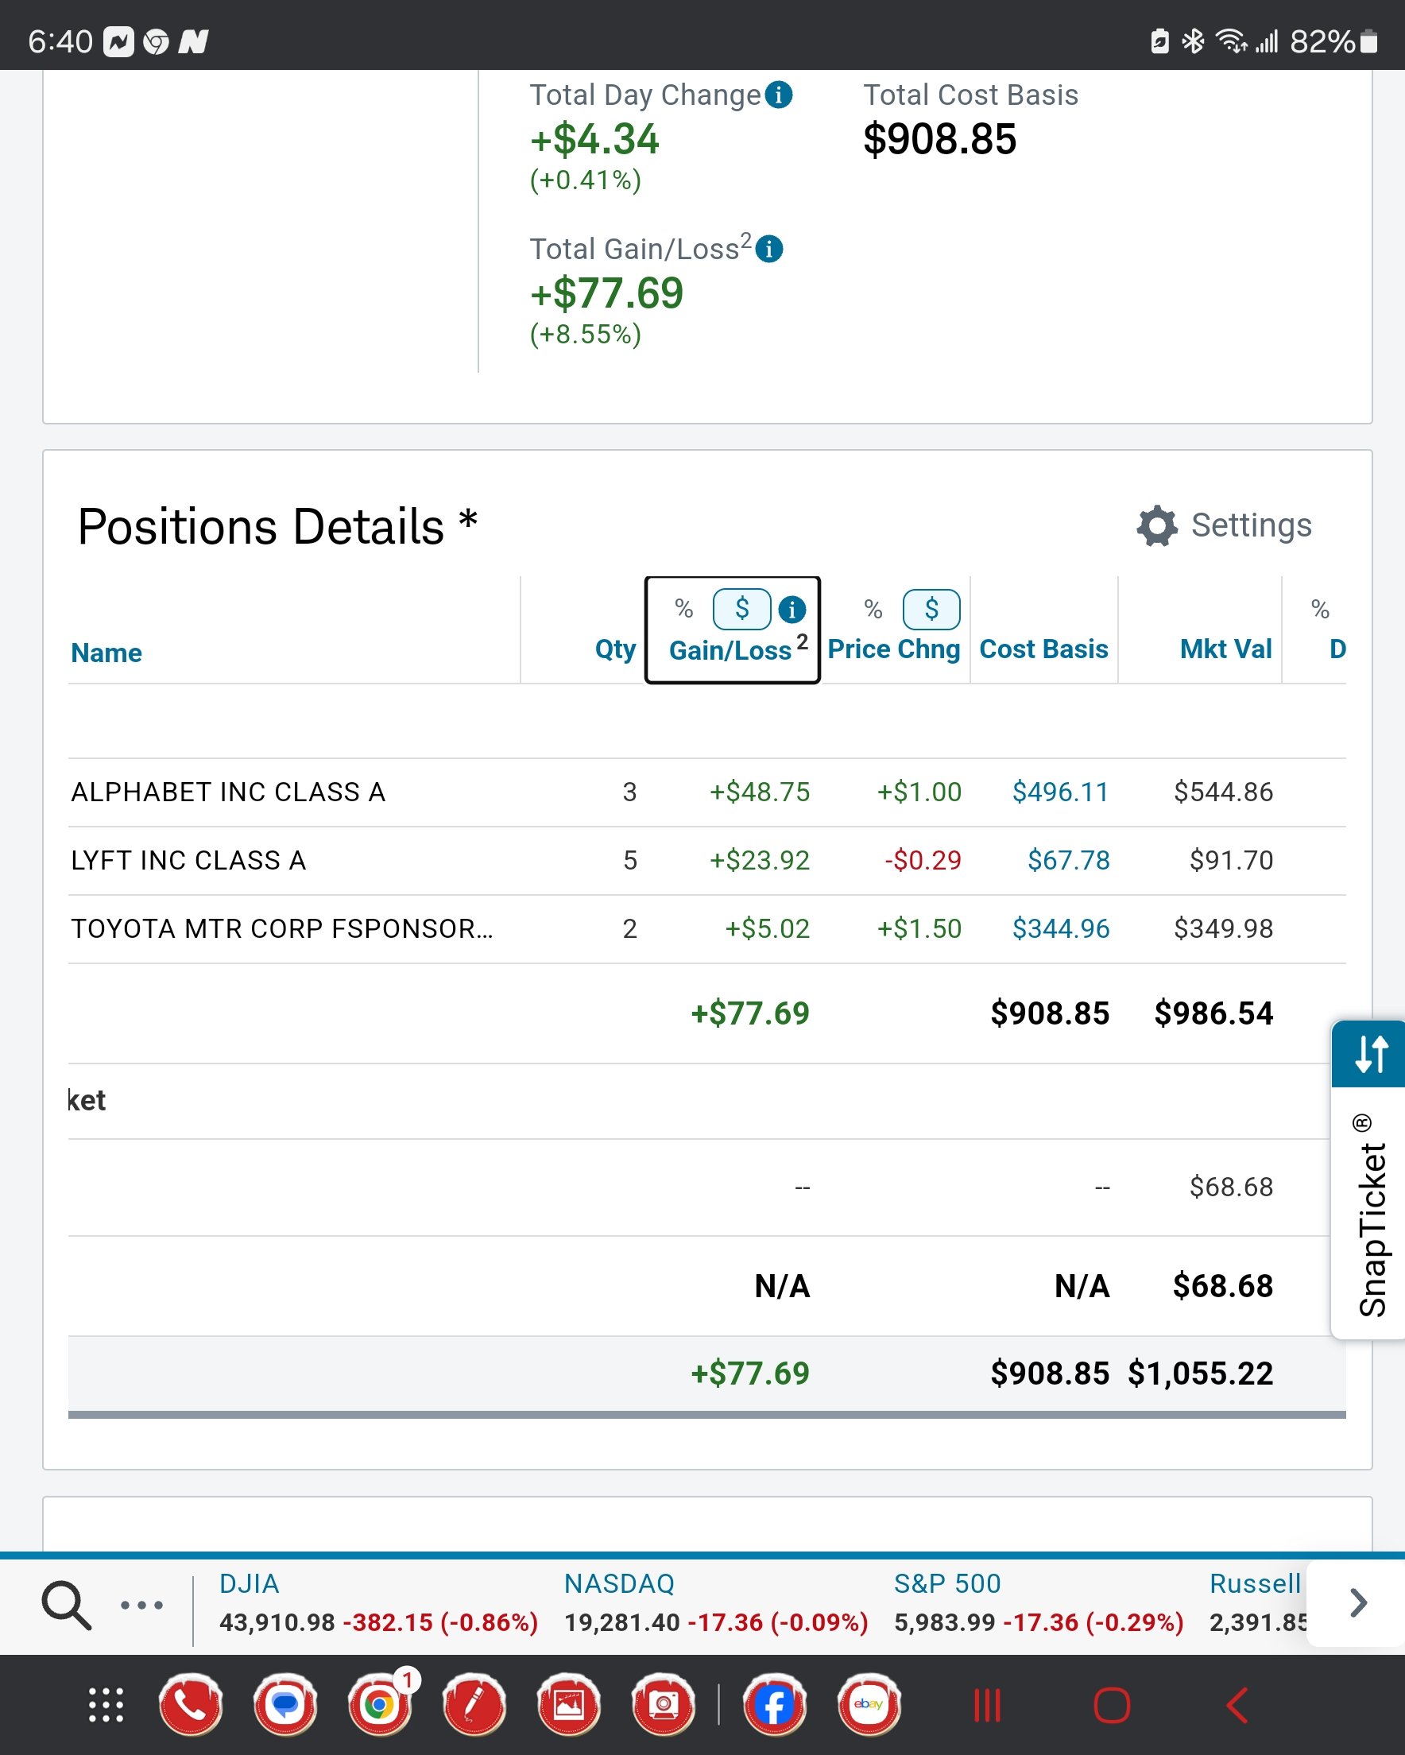Launch the eBay app icon

point(869,1705)
